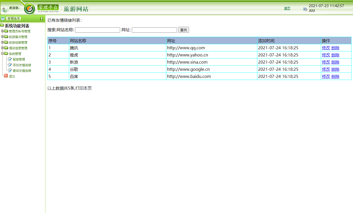Click the 打印本页 text below the table
The image size is (353, 213).
point(83,88)
